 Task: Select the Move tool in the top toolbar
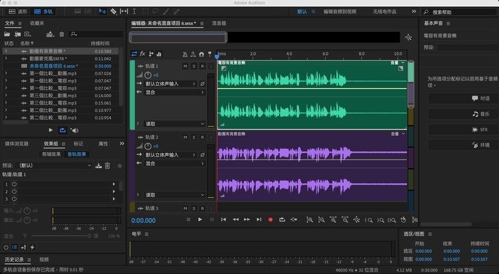102,12
